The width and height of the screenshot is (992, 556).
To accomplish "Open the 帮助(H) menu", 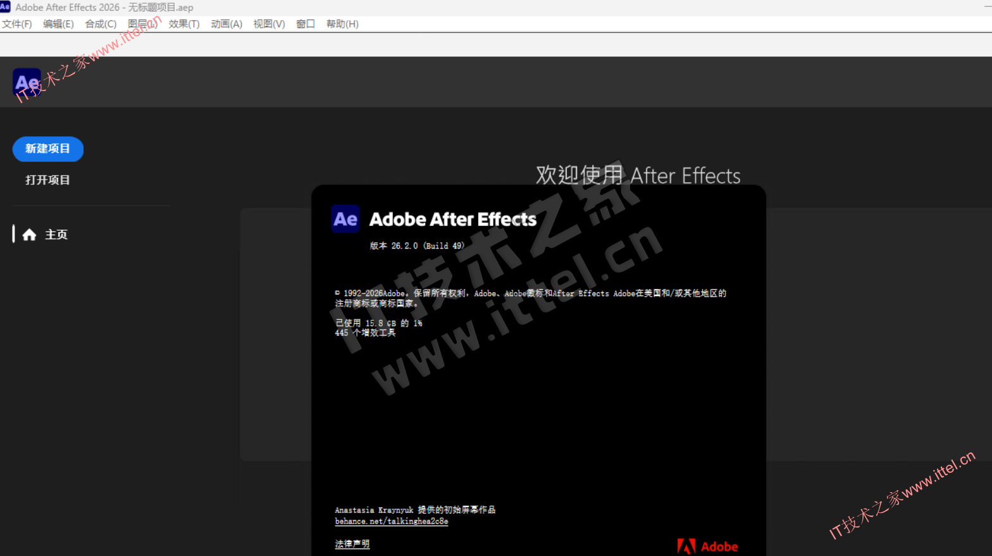I will click(342, 24).
